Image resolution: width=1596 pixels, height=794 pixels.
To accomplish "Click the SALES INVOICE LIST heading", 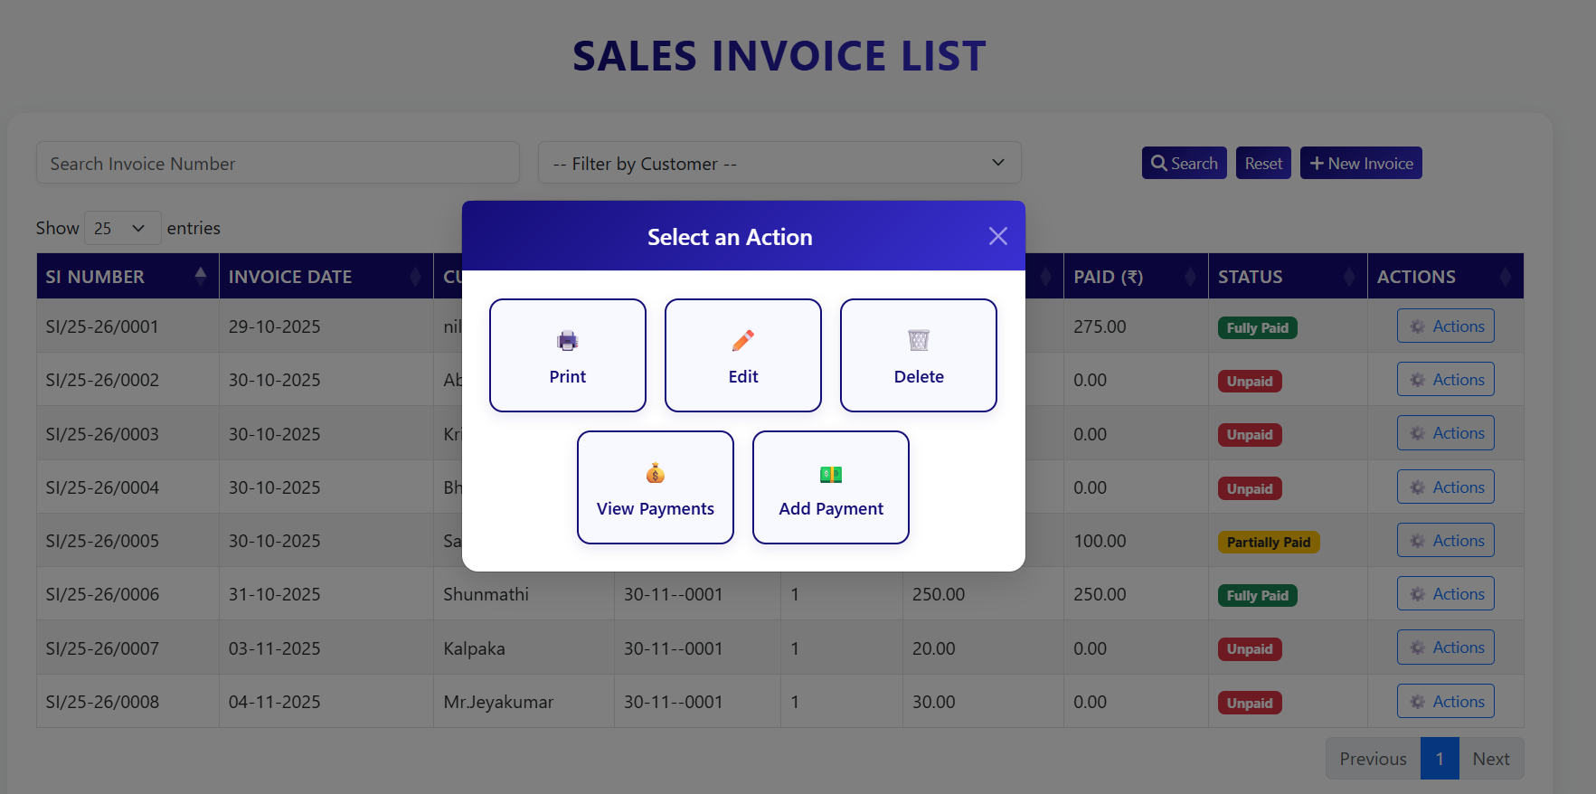I will click(x=779, y=56).
